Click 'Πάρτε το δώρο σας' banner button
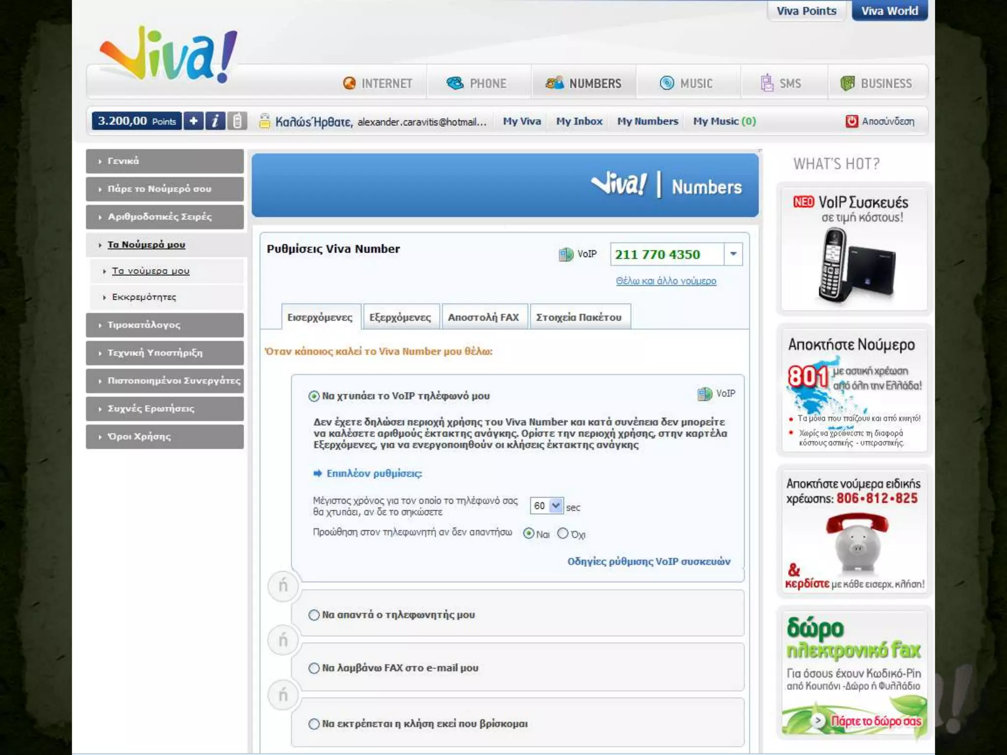Screen dimensions: 1007x755 (875, 721)
